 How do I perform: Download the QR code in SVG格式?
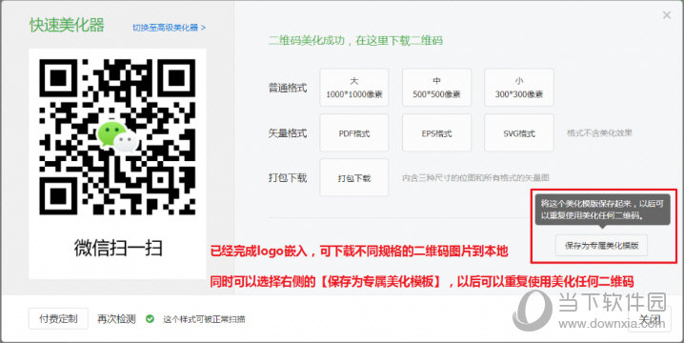(518, 133)
